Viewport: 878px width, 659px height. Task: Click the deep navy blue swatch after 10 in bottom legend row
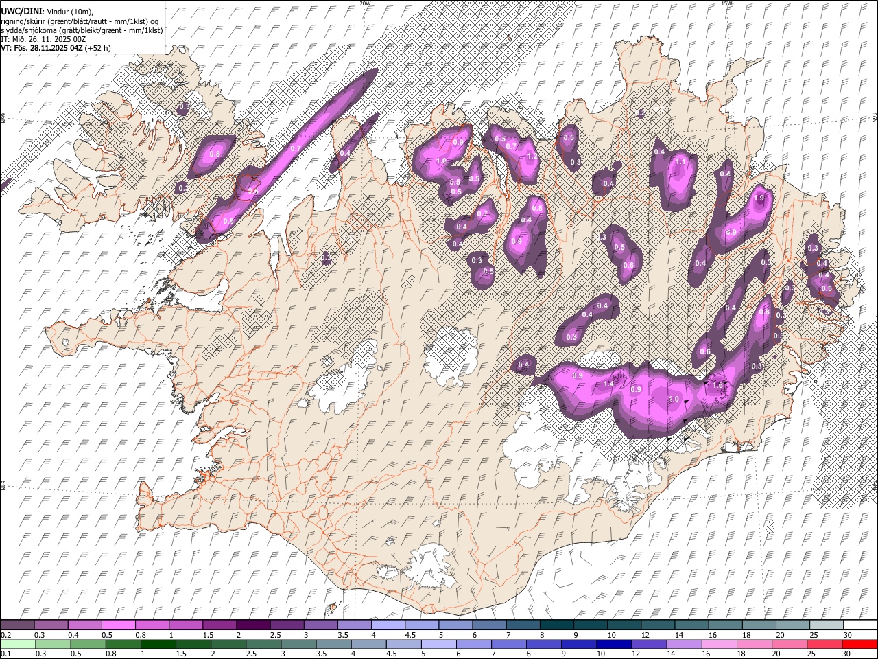[613, 644]
